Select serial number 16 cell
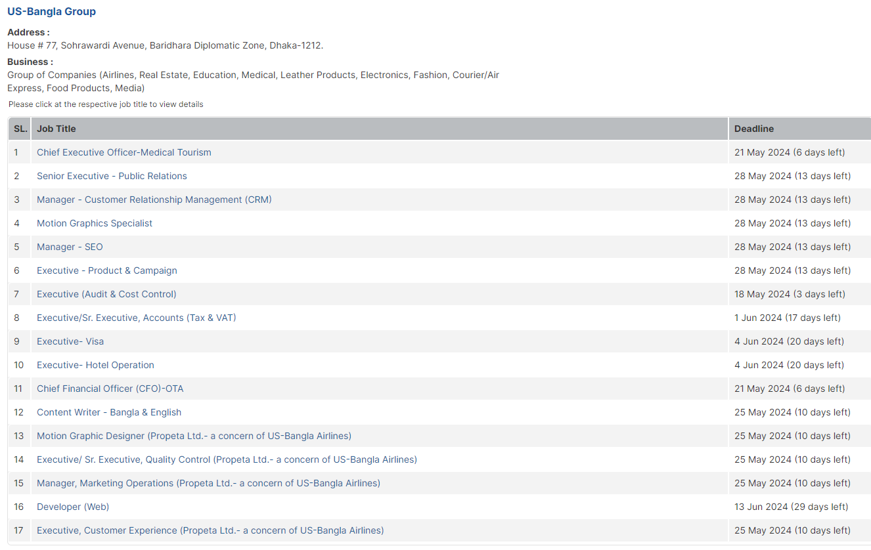 click(x=18, y=507)
